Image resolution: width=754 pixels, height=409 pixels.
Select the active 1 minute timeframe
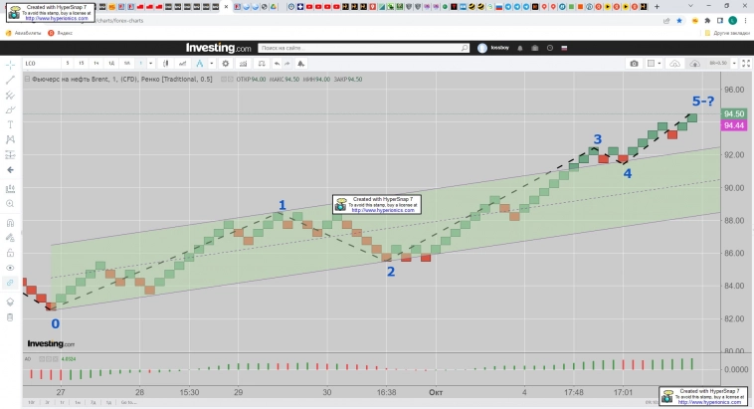[141, 64]
